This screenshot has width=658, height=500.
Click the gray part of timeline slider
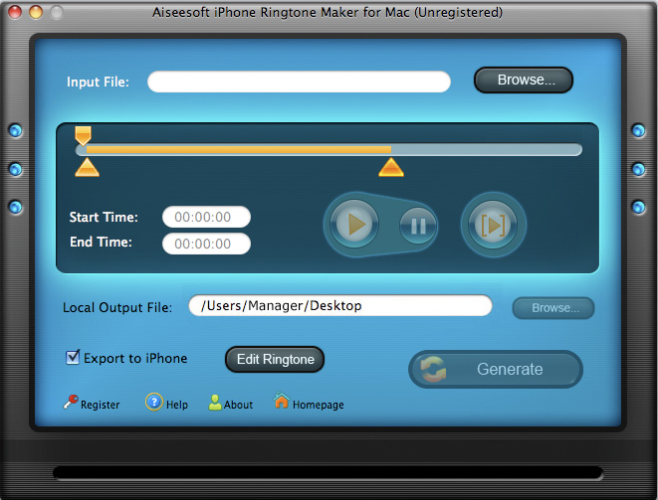pos(488,150)
